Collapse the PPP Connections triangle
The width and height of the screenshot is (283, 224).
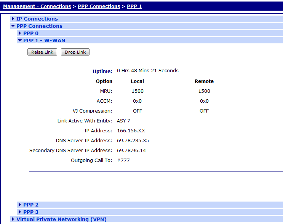click(13, 26)
